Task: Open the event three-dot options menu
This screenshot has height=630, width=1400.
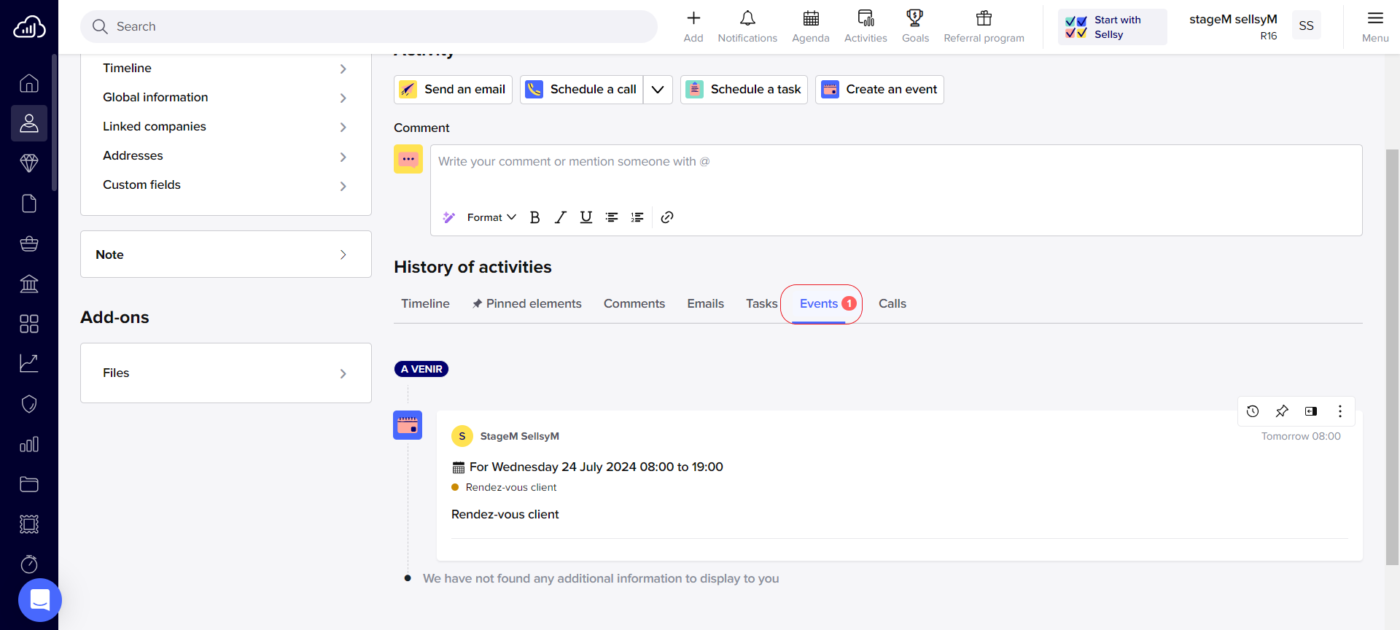Action: (x=1340, y=411)
